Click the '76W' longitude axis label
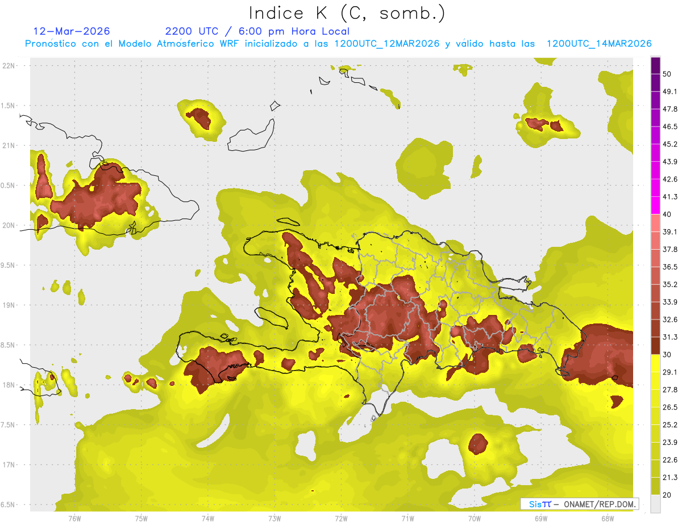682x526 pixels. 74,518
